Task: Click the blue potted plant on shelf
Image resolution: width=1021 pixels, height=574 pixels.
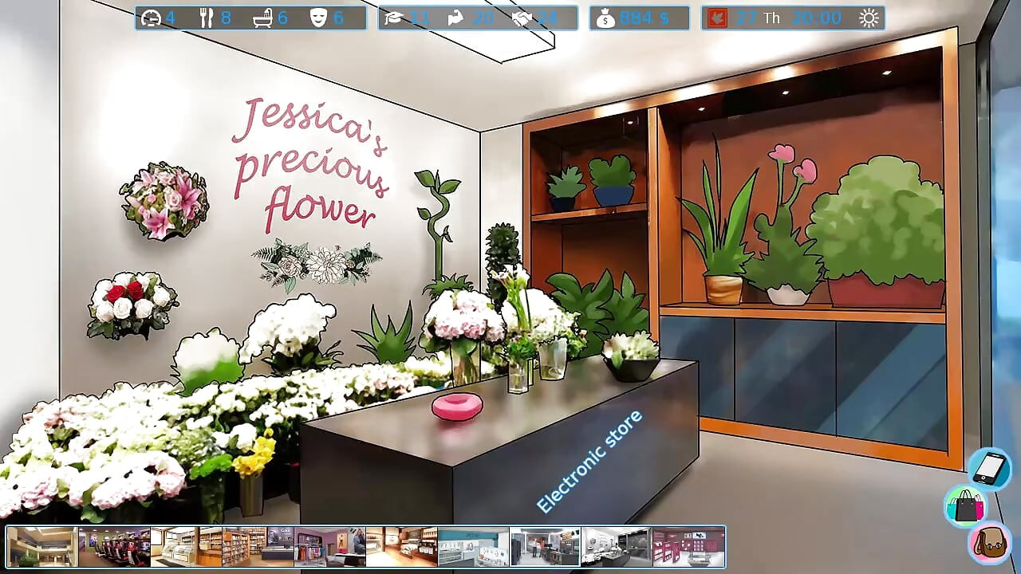Action: 612,182
